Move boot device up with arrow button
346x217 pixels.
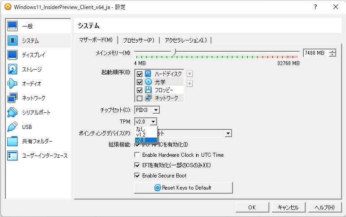pos(189,74)
